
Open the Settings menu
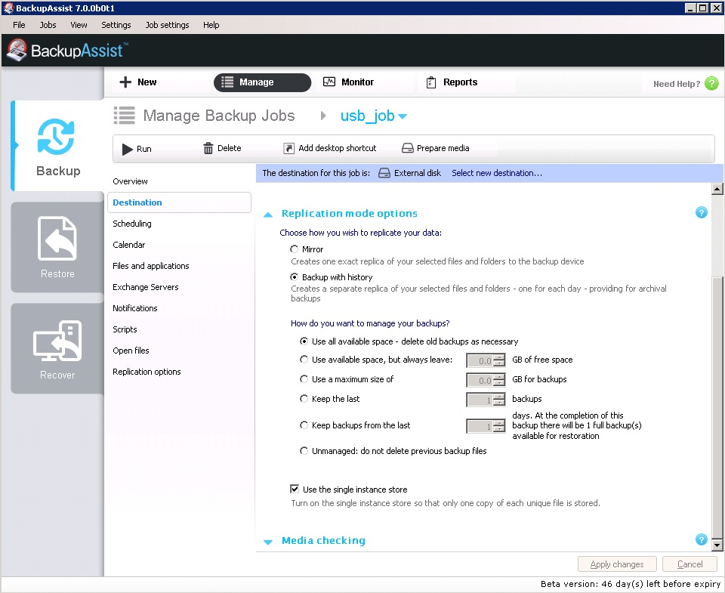[116, 25]
